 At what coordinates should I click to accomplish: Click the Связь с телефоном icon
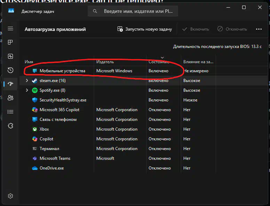[x=34, y=120]
